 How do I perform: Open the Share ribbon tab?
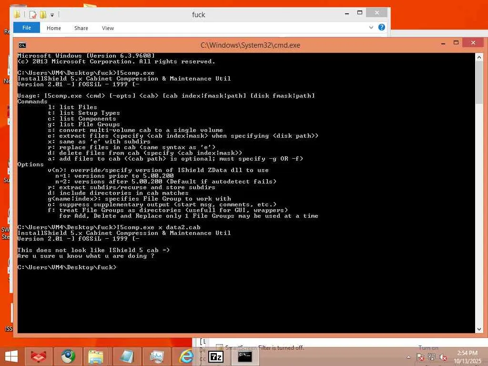coord(81,28)
